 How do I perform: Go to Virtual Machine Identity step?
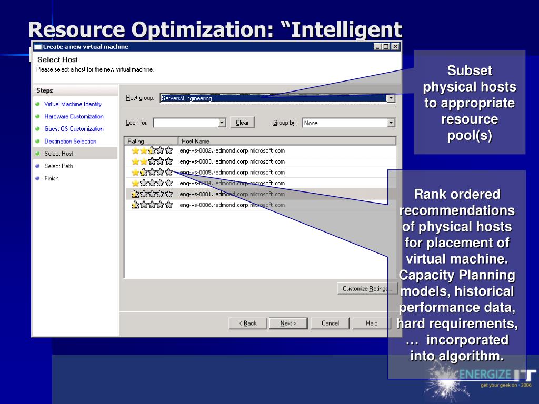tap(73, 104)
